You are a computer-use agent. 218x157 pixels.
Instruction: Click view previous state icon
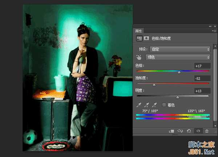(x=181, y=131)
